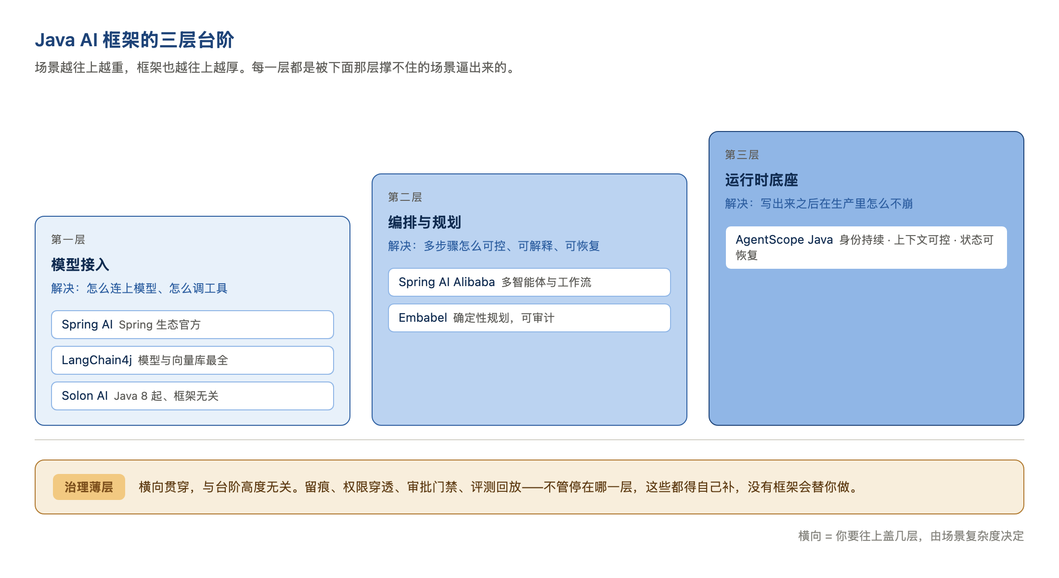Select the 'LangChain4j 模型与向量库最全' card
Screen dimensions: 1059x578
pos(193,360)
